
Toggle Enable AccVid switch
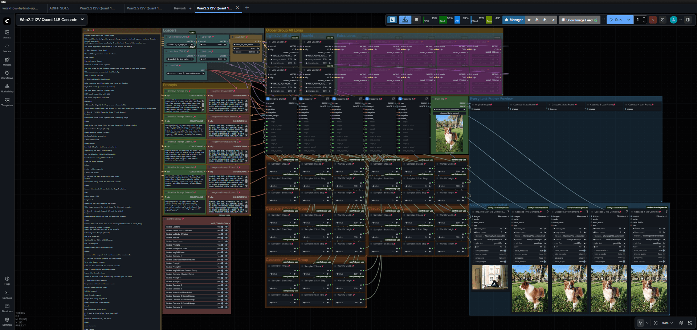222,238
